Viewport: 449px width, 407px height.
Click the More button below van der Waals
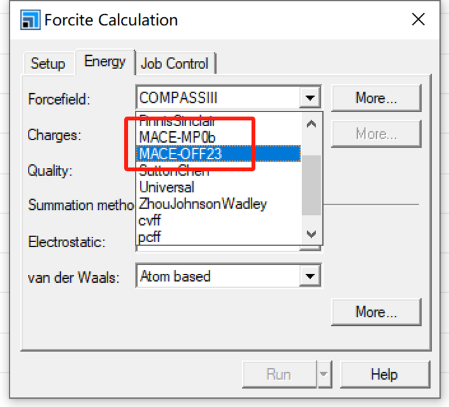tap(376, 312)
